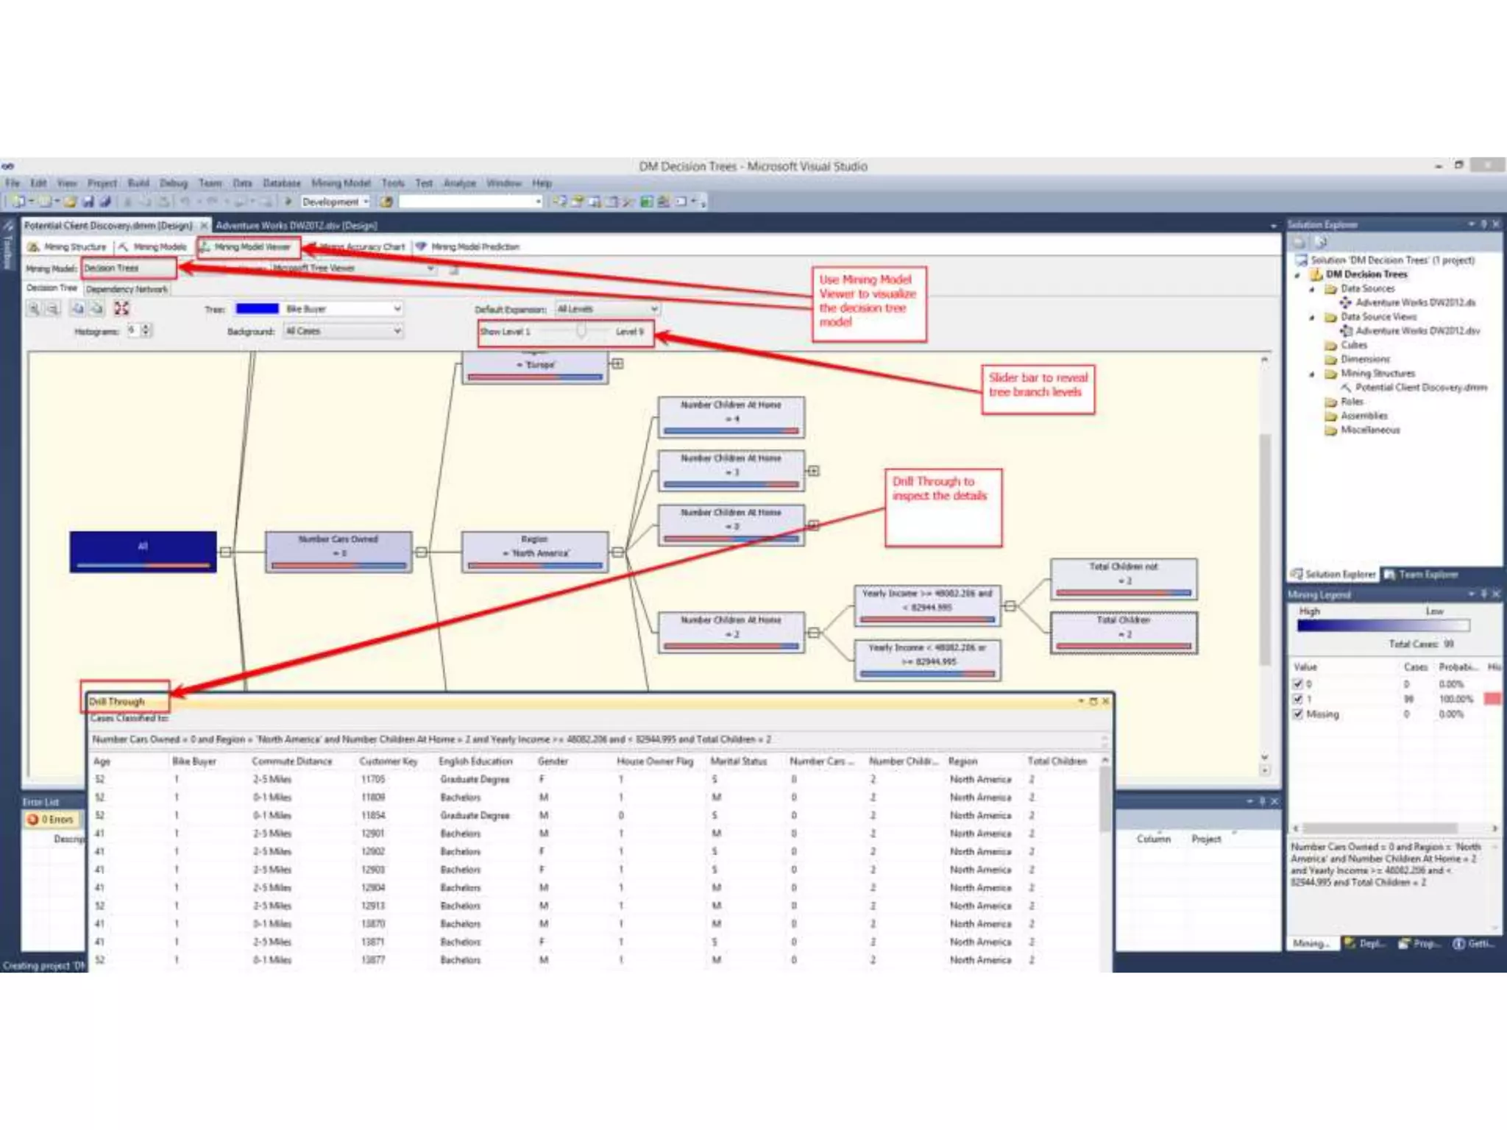Click the Save All toolbar icon
1507x1130 pixels.
[x=104, y=202]
